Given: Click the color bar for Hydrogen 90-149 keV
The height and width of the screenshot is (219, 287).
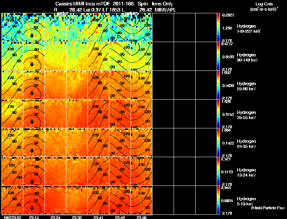Looking at the screenshot, I should coord(218,56).
